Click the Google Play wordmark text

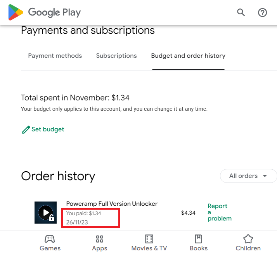click(x=54, y=12)
